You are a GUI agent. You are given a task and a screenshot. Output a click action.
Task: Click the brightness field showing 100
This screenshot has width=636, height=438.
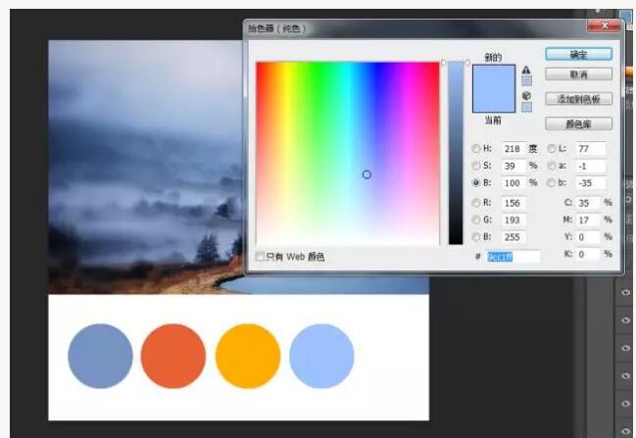(514, 183)
